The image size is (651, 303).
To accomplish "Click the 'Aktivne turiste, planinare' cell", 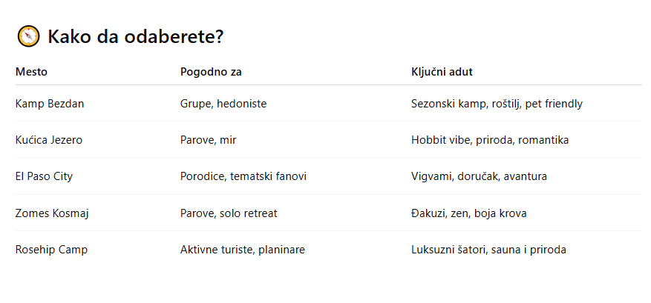I will tap(243, 250).
